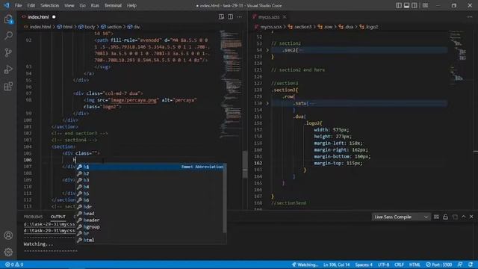Screen dimensions: 478x269
Task: Close the mycss.scss tab
Action: (x=284, y=16)
